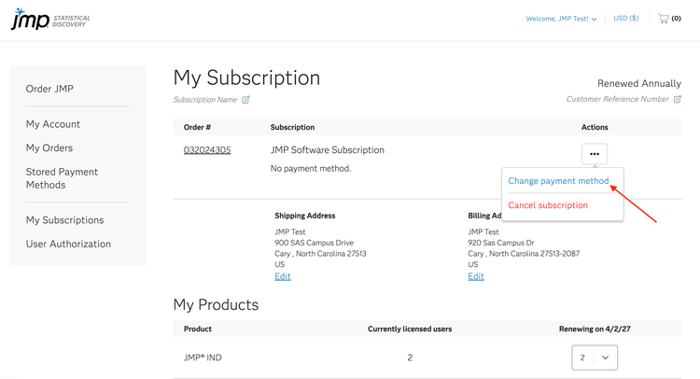The height and width of the screenshot is (379, 700).
Task: Click the Renewed Annually text
Action: pyautogui.click(x=639, y=83)
